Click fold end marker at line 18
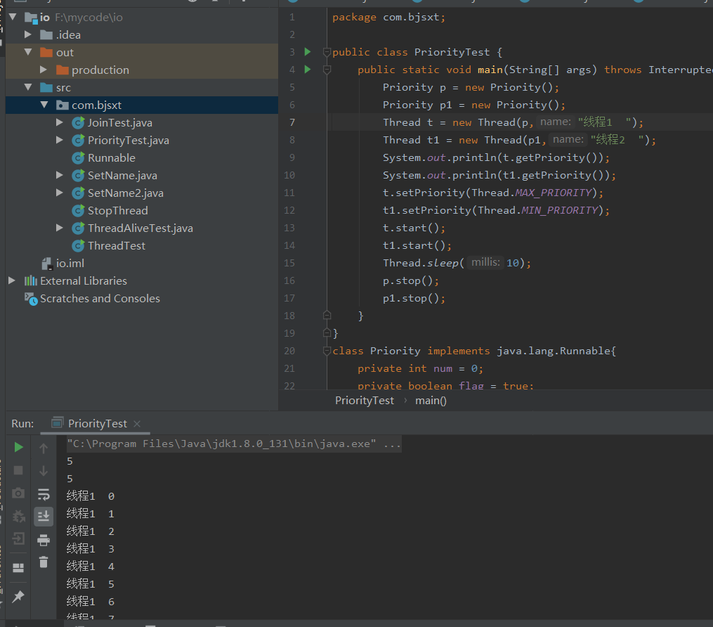This screenshot has width=713, height=627. coord(327,316)
